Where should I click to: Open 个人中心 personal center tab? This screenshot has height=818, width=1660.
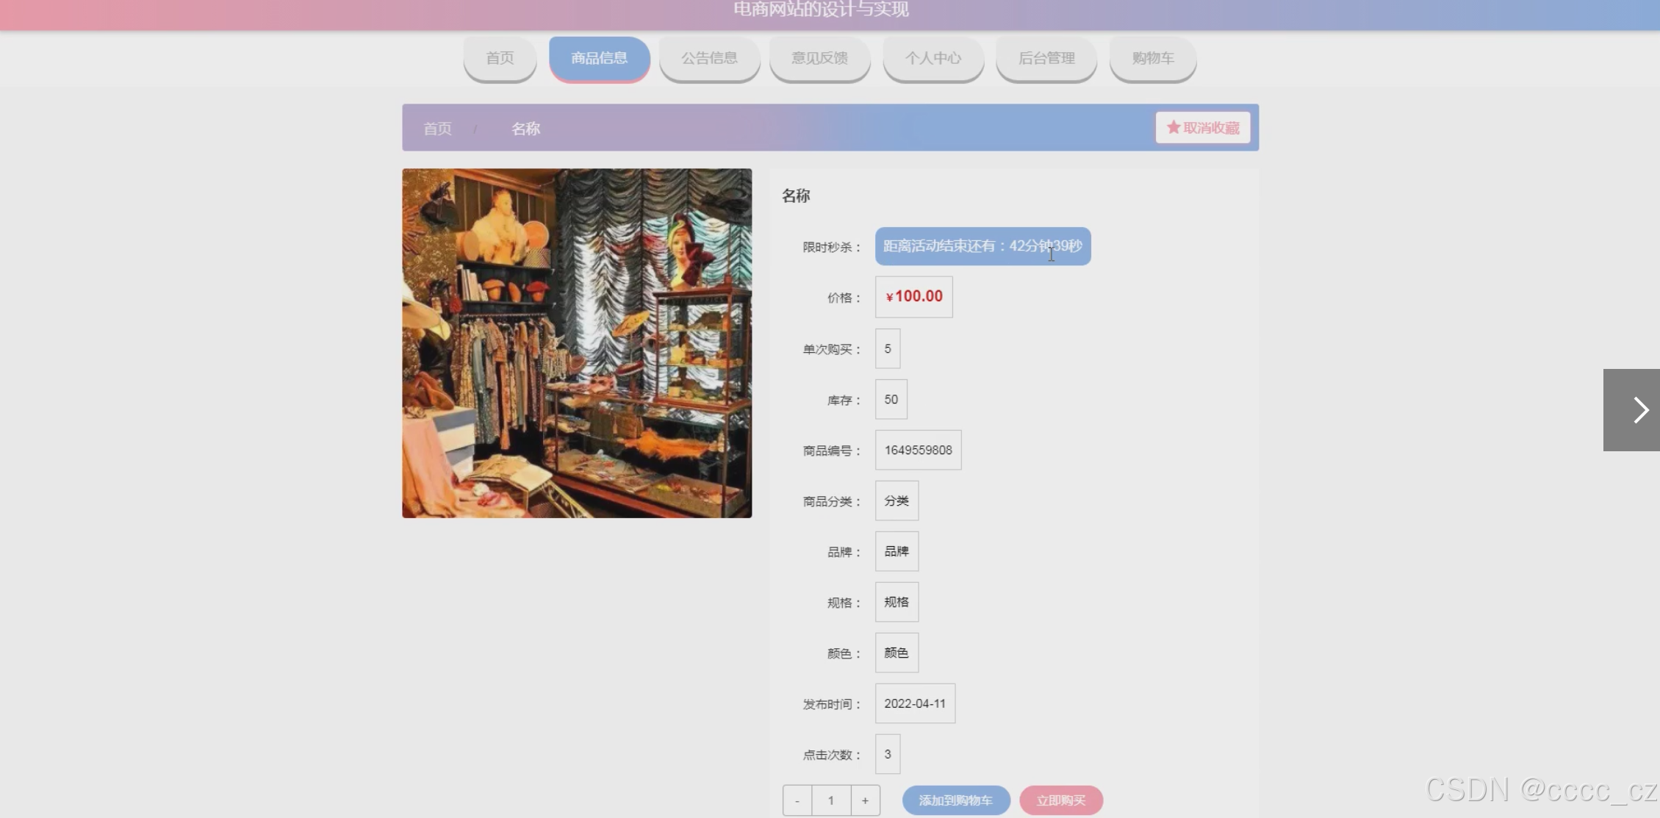click(933, 58)
